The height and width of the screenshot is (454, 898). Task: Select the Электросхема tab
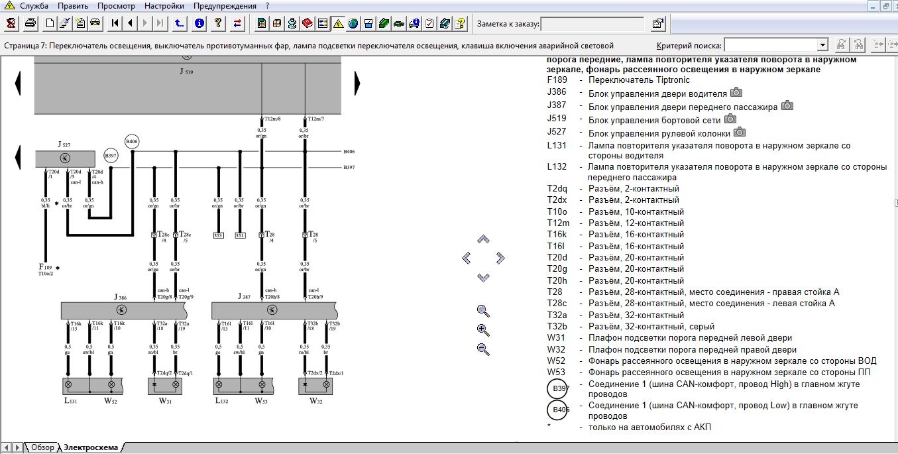[x=91, y=448]
